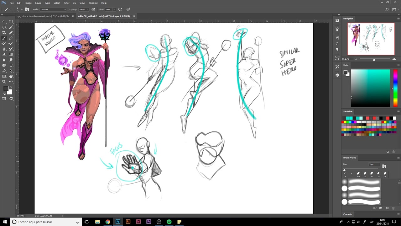Select the Brush tool in the tools panel
401x226 pixels.
click(4, 38)
